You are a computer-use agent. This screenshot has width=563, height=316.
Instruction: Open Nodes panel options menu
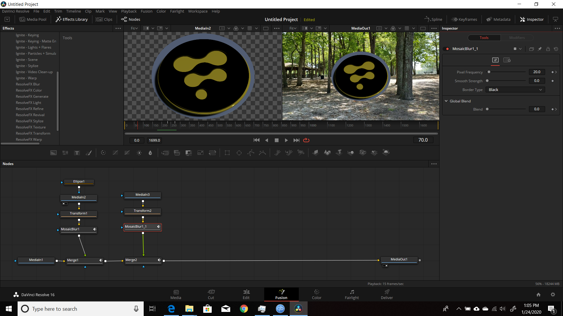(434, 164)
